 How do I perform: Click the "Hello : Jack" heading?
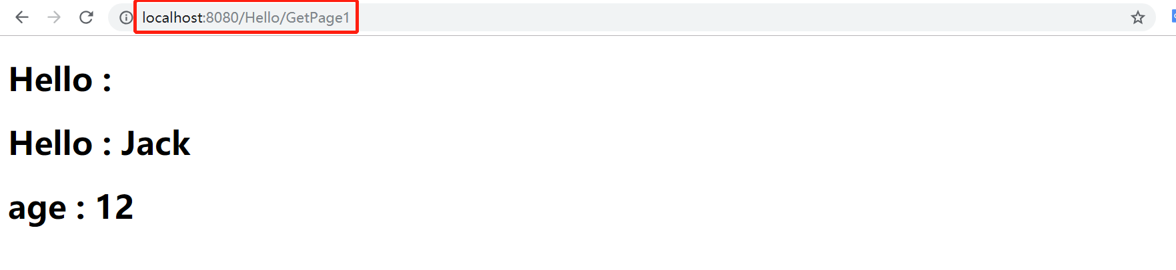click(x=99, y=144)
